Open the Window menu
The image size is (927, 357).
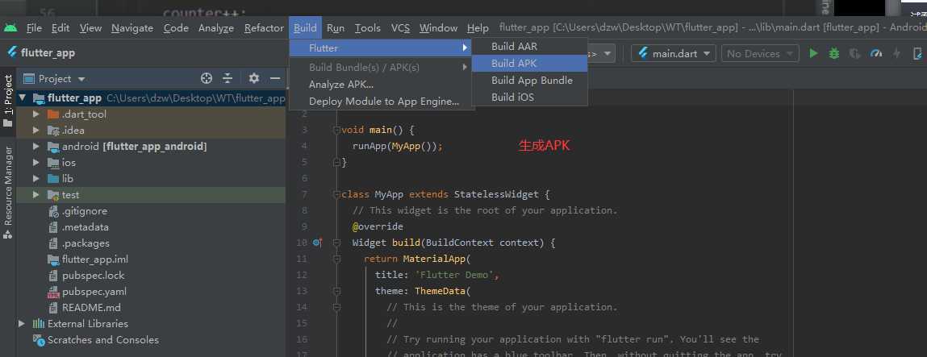point(439,27)
